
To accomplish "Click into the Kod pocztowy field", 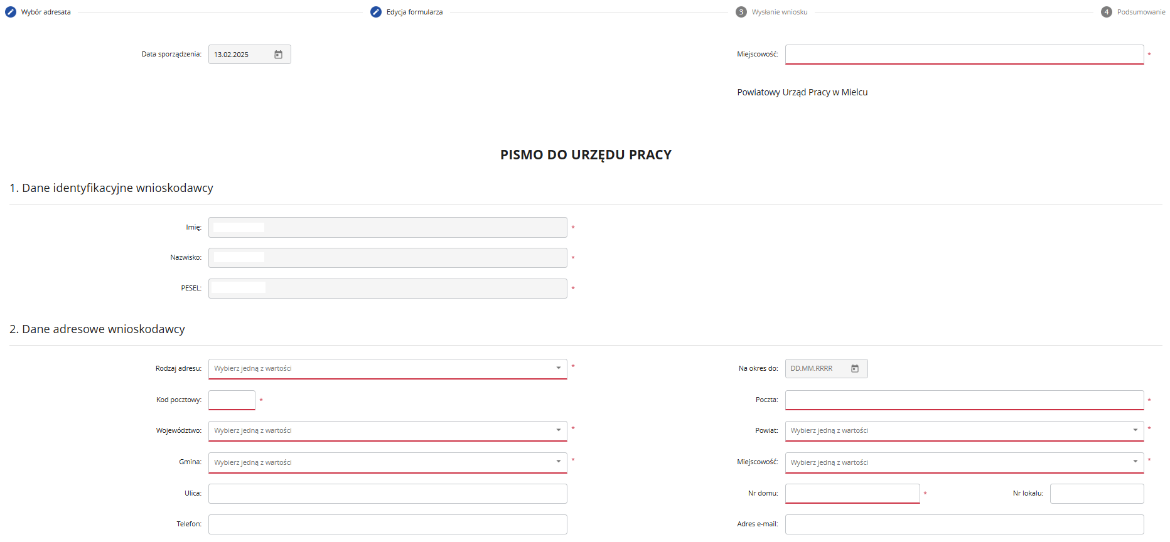I will tap(232, 400).
